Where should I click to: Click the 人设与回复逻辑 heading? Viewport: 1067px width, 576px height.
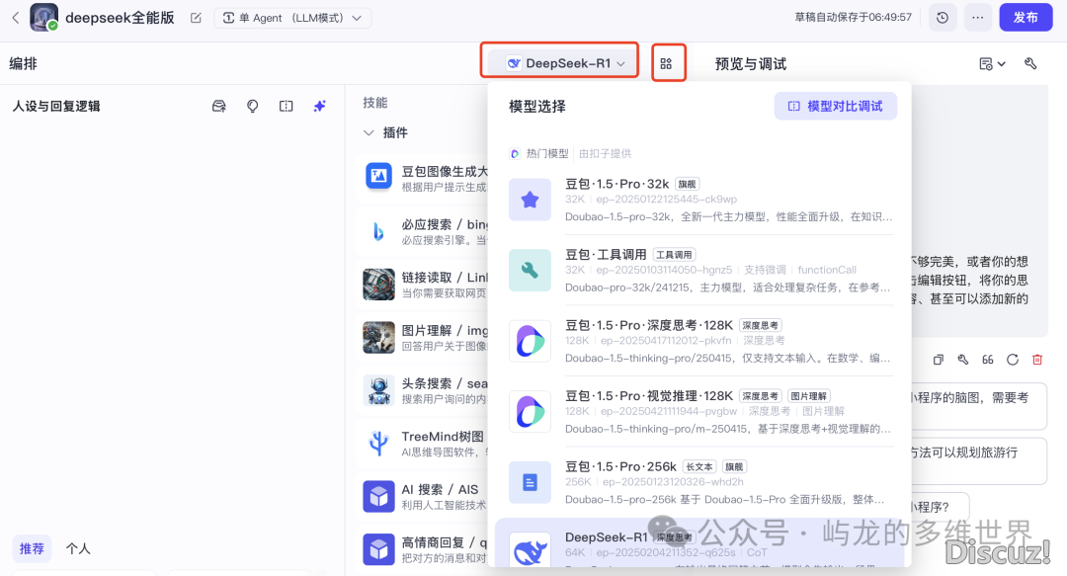[55, 107]
